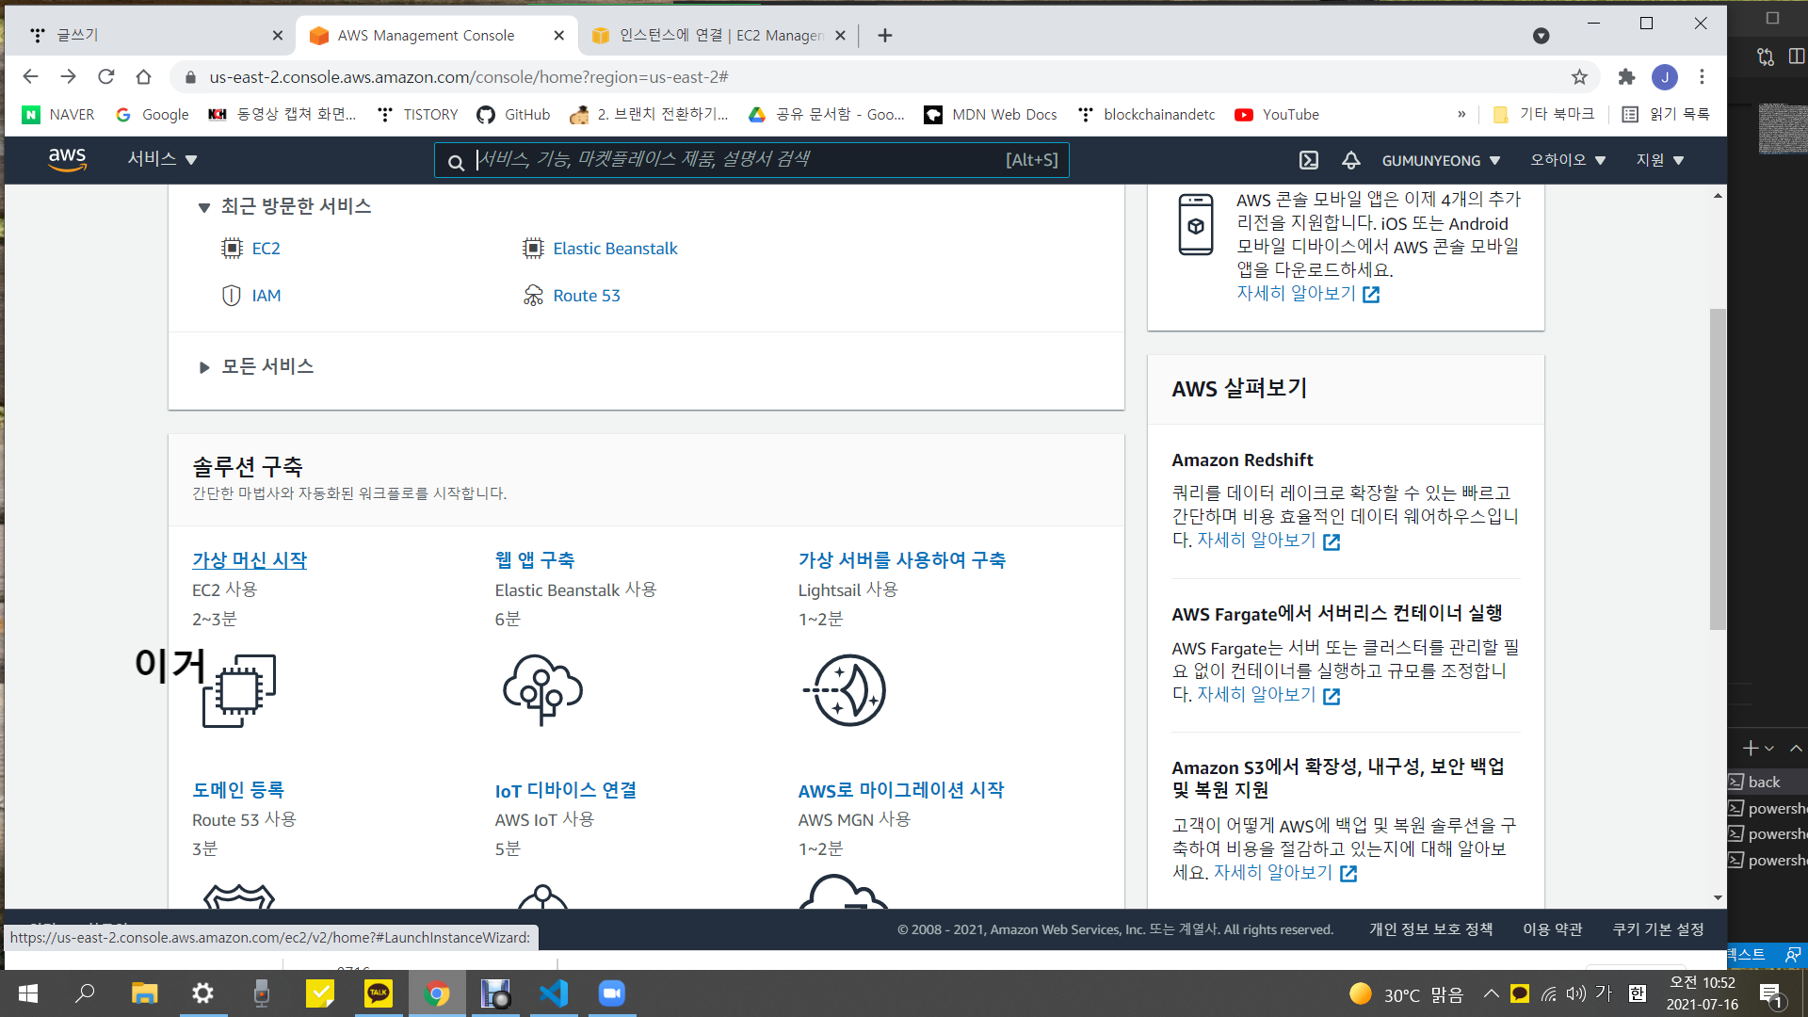Image resolution: width=1808 pixels, height=1017 pixels.
Task: Click the page vertical scrollbar thumb
Action: click(1718, 469)
